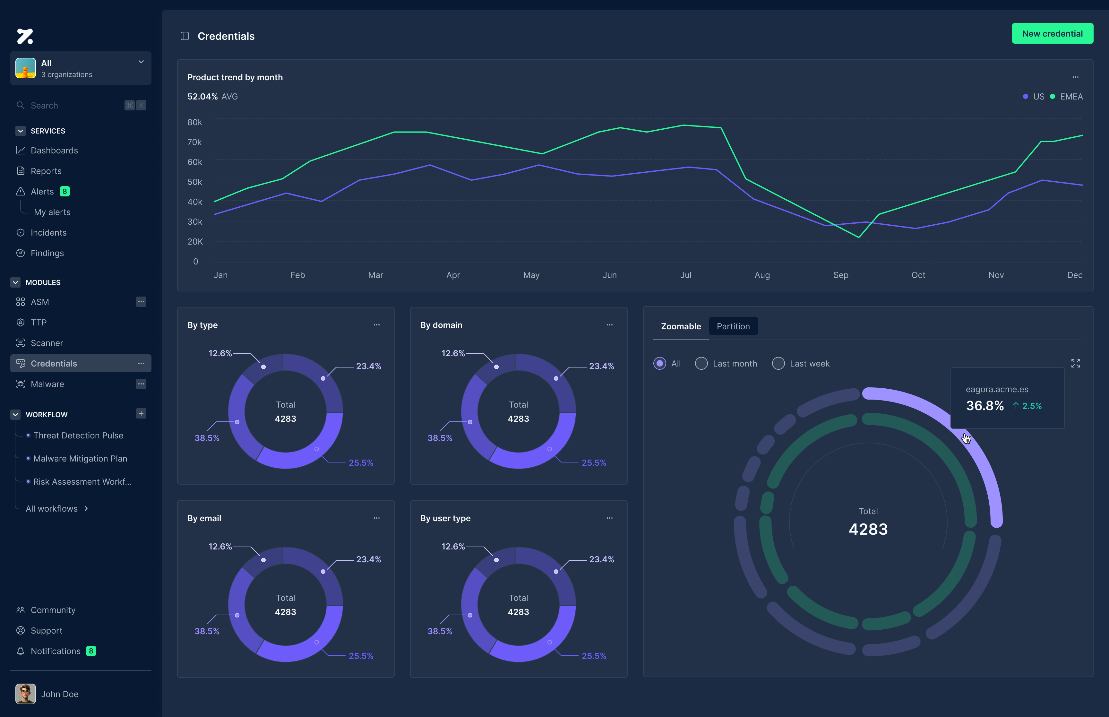Click the Alerts warning triangle icon
This screenshot has width=1109, height=717.
click(x=21, y=191)
